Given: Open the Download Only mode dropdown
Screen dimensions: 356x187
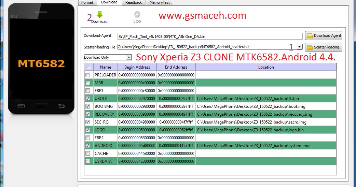Looking at the screenshot, I should tap(108, 57).
